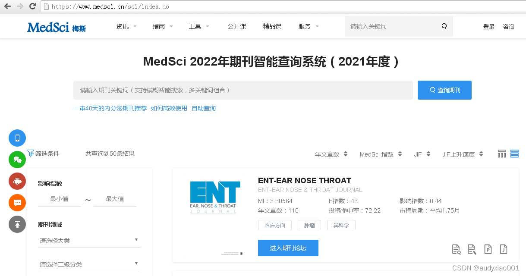The width and height of the screenshot is (526, 276).
Task: Switch to list view icon
Action: [x=514, y=154]
